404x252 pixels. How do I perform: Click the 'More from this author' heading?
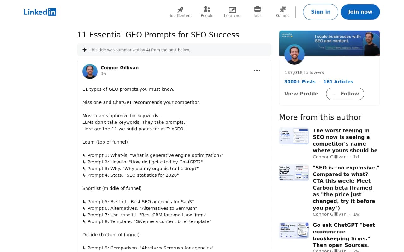coord(320,117)
